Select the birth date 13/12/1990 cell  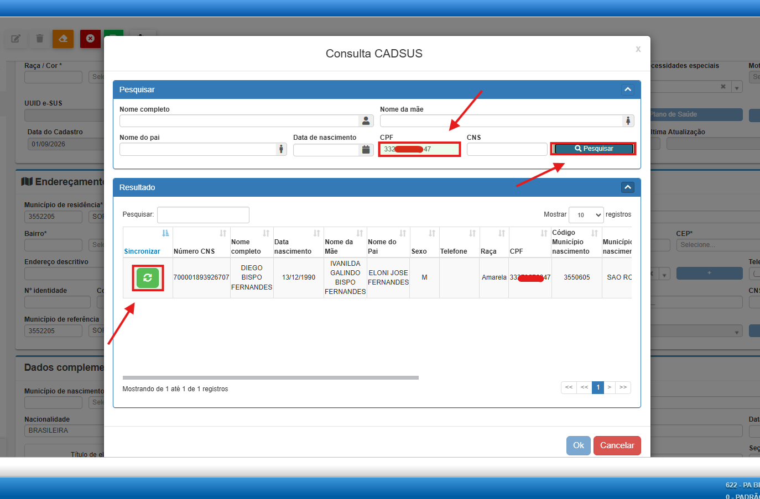[299, 277]
